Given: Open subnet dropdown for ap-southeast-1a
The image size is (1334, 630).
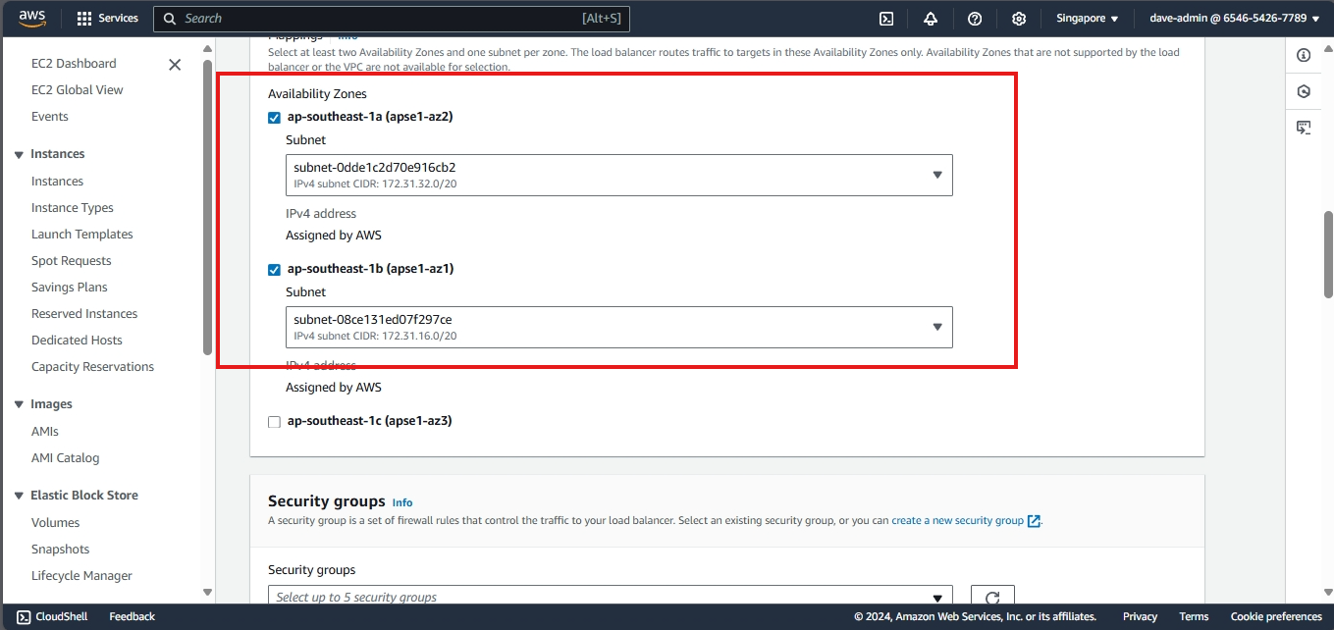Looking at the screenshot, I should coord(618,175).
